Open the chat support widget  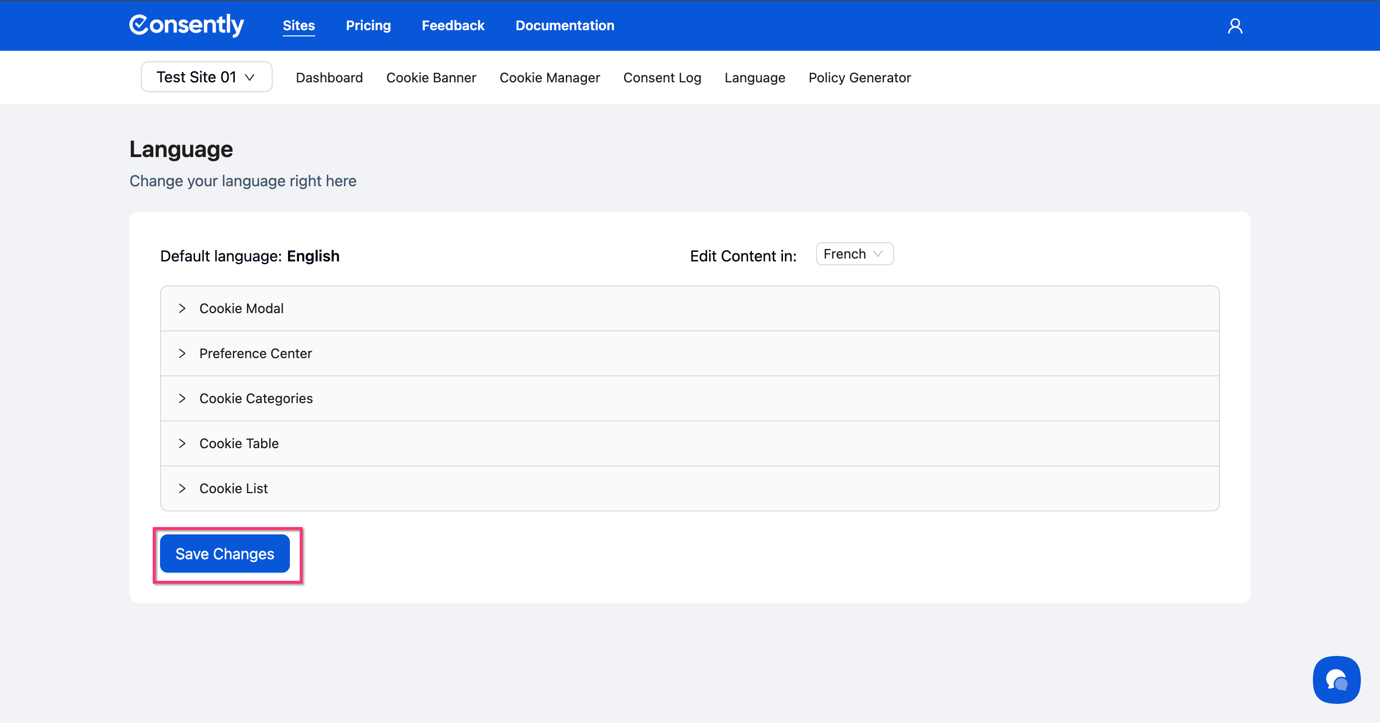click(1335, 679)
